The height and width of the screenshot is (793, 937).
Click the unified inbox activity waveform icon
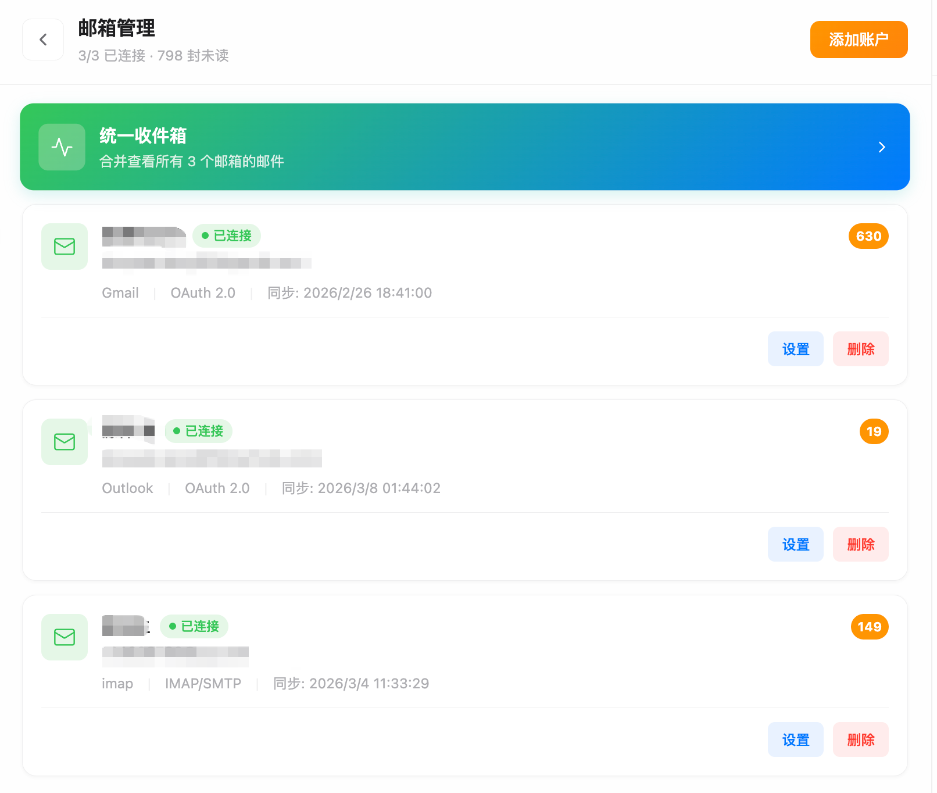[62, 147]
